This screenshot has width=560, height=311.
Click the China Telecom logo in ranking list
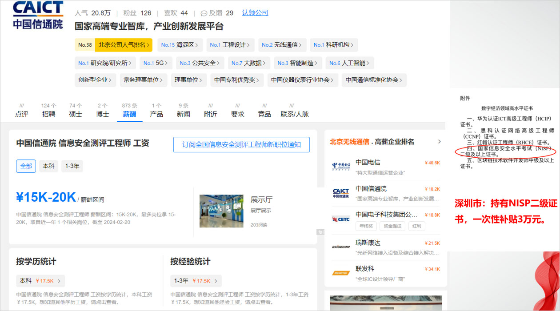(x=341, y=167)
